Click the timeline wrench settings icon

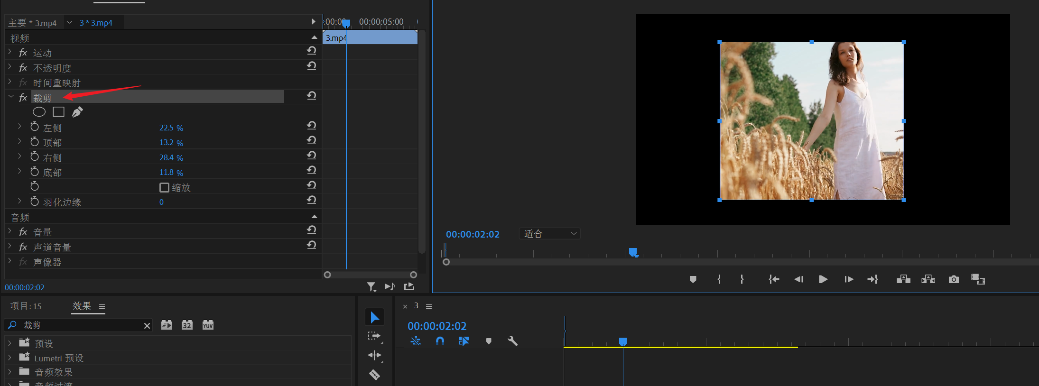[x=512, y=341]
